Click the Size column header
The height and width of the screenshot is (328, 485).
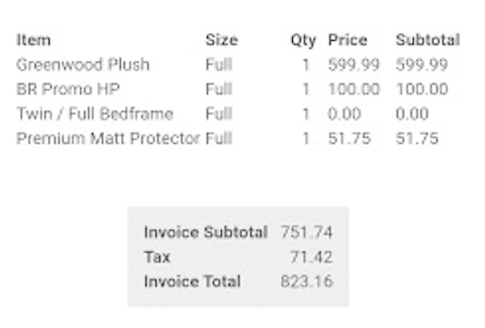(x=222, y=40)
